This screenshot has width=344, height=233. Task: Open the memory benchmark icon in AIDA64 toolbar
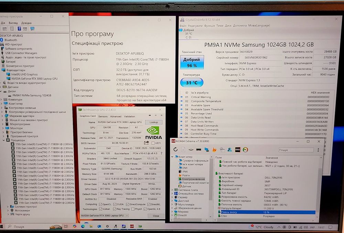(x=199, y=149)
